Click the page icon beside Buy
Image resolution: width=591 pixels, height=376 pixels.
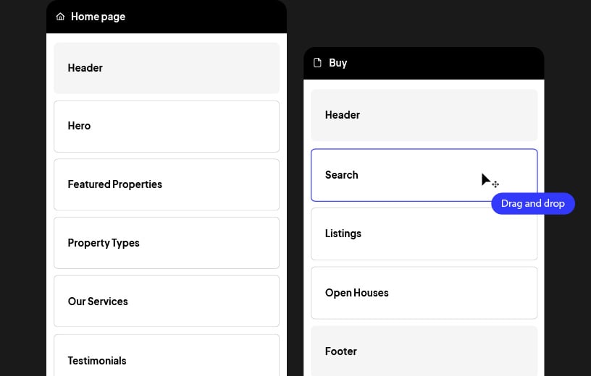pos(317,63)
